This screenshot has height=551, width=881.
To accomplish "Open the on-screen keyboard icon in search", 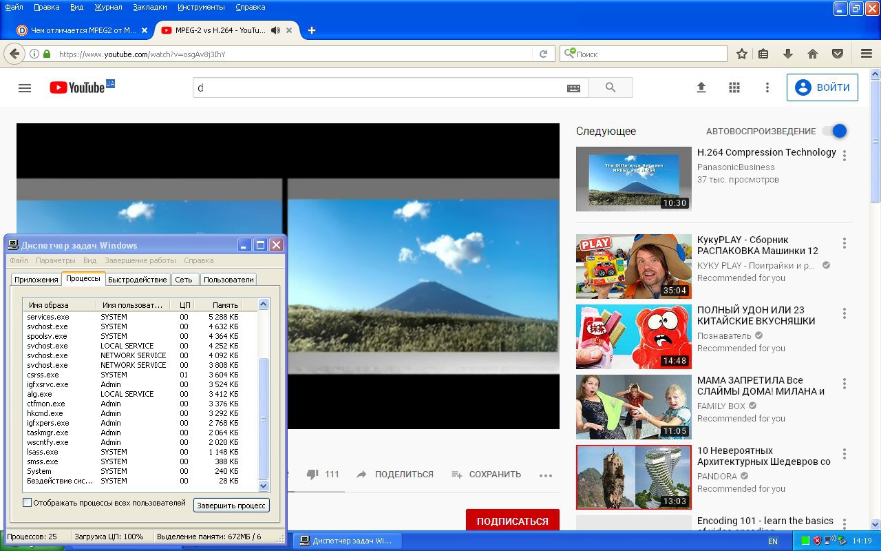I will point(573,88).
